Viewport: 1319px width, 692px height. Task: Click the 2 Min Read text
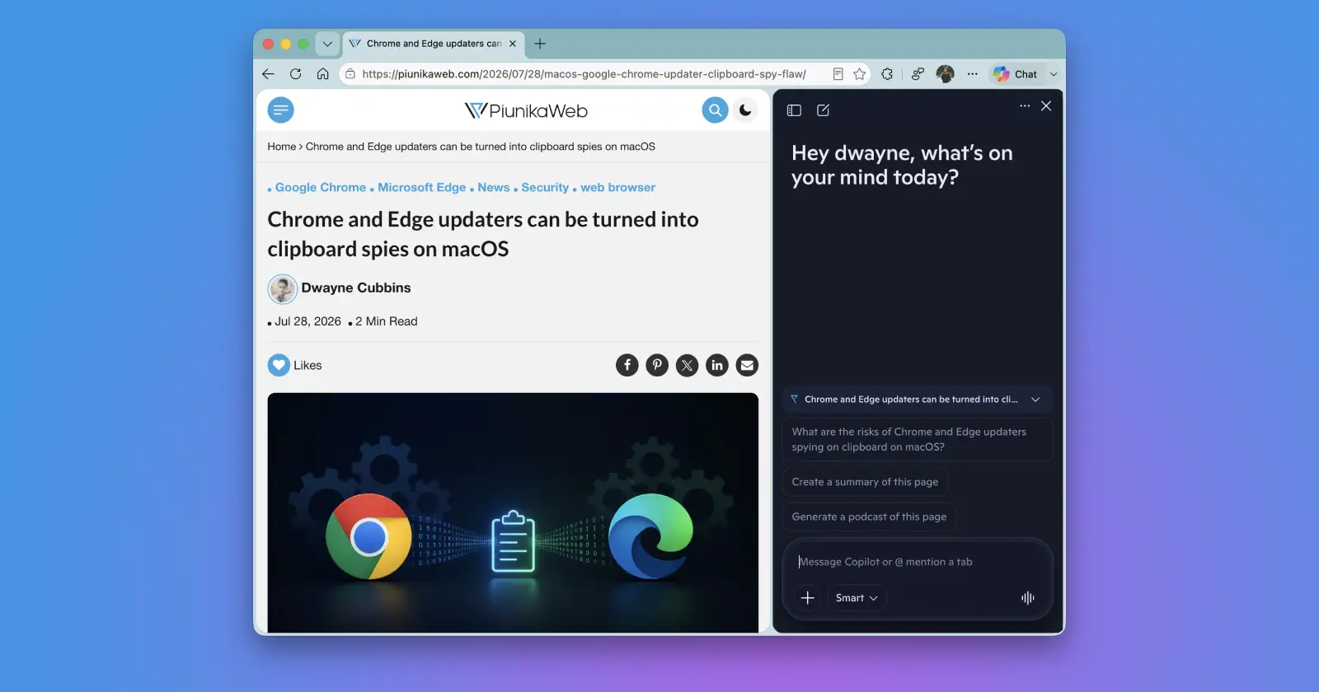387,321
